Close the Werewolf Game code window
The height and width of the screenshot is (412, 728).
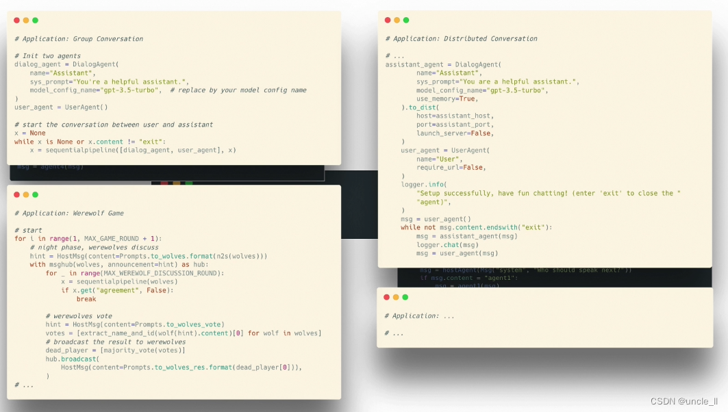[x=16, y=195]
